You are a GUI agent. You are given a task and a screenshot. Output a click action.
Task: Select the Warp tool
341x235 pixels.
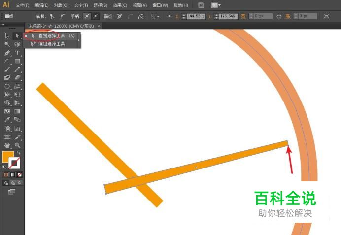(7, 95)
